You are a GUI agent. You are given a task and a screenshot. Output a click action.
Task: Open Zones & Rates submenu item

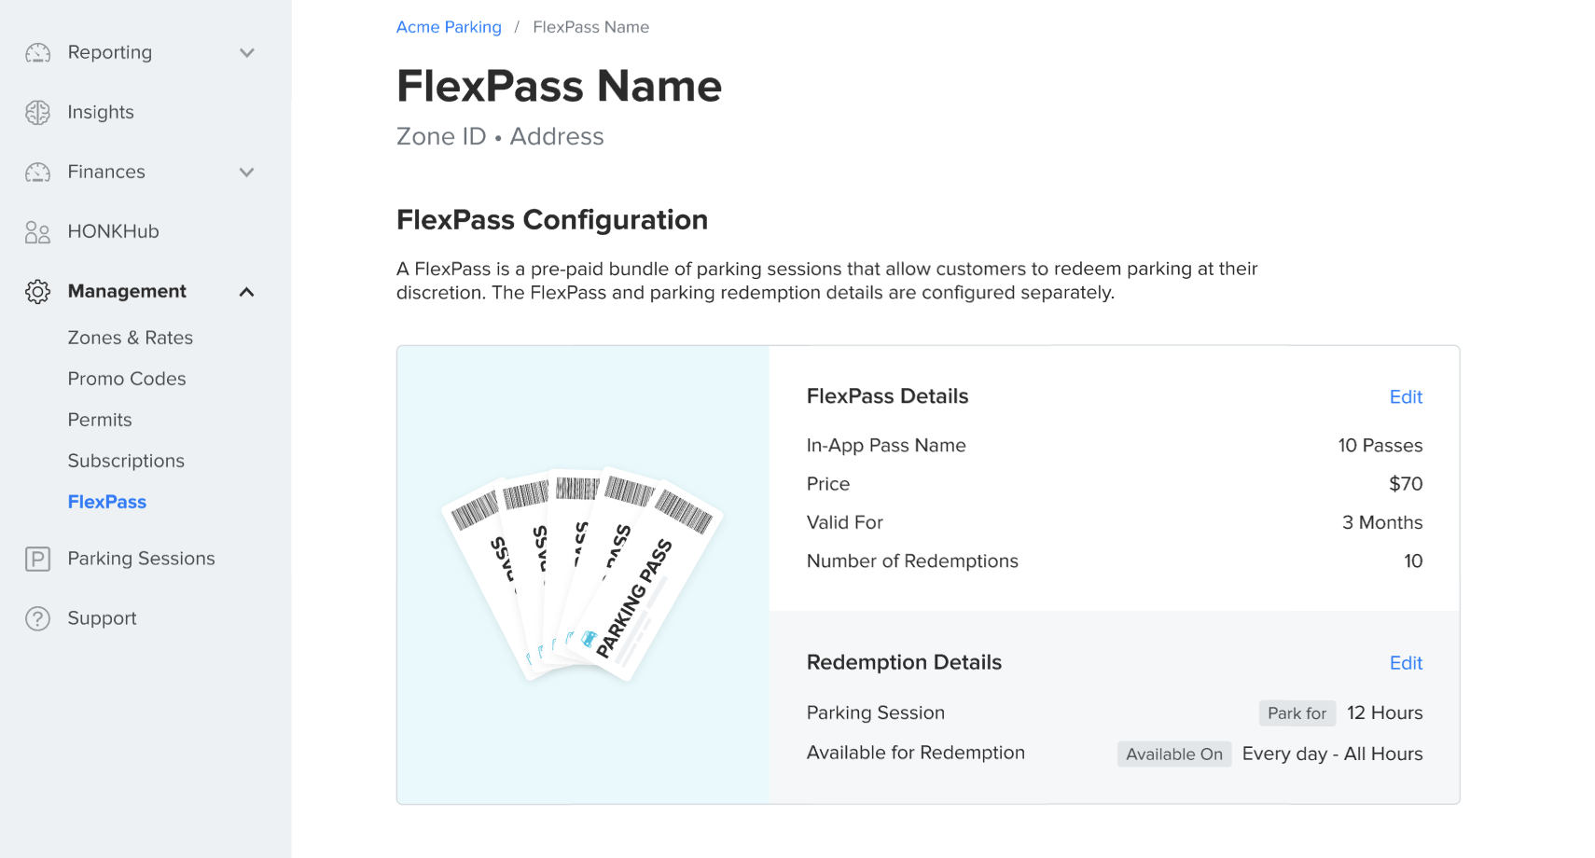[130, 338]
